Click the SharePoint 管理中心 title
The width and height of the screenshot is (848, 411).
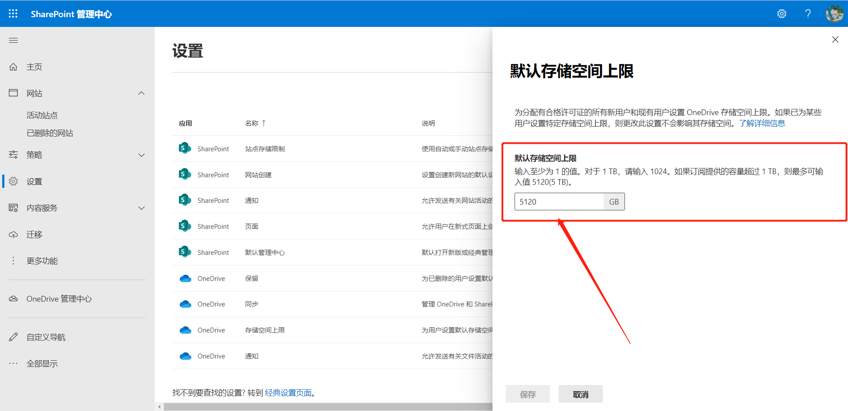coord(71,14)
